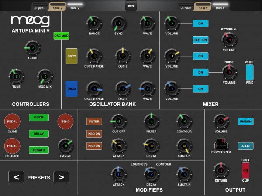This screenshot has height=196, width=262.
Task: Click the External Volume knob
Action: tap(229, 40)
